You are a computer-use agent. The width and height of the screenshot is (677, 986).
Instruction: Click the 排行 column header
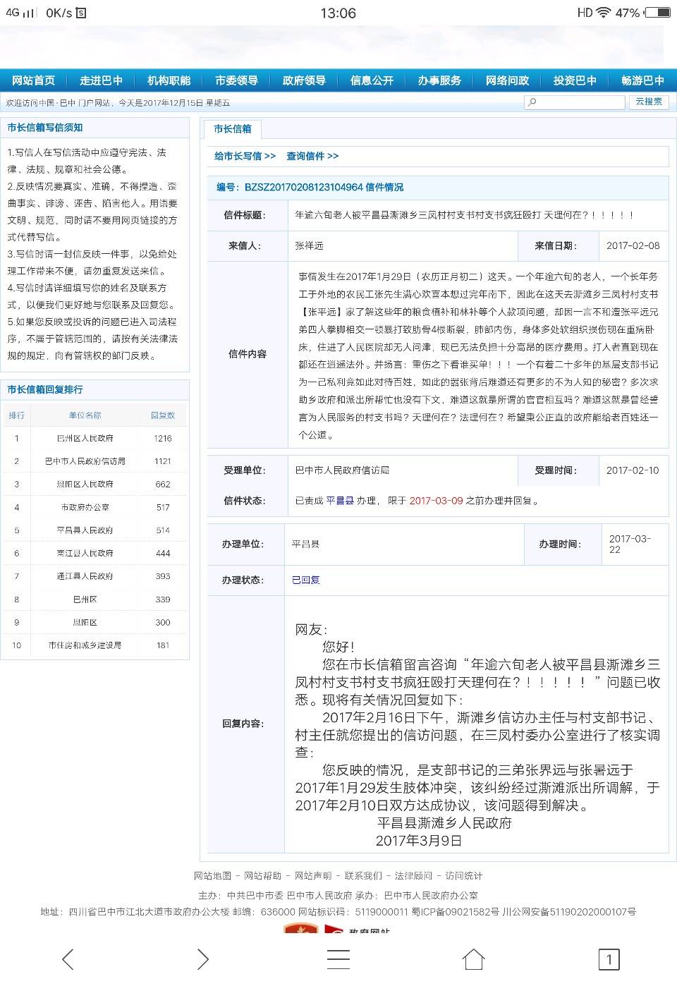17,415
